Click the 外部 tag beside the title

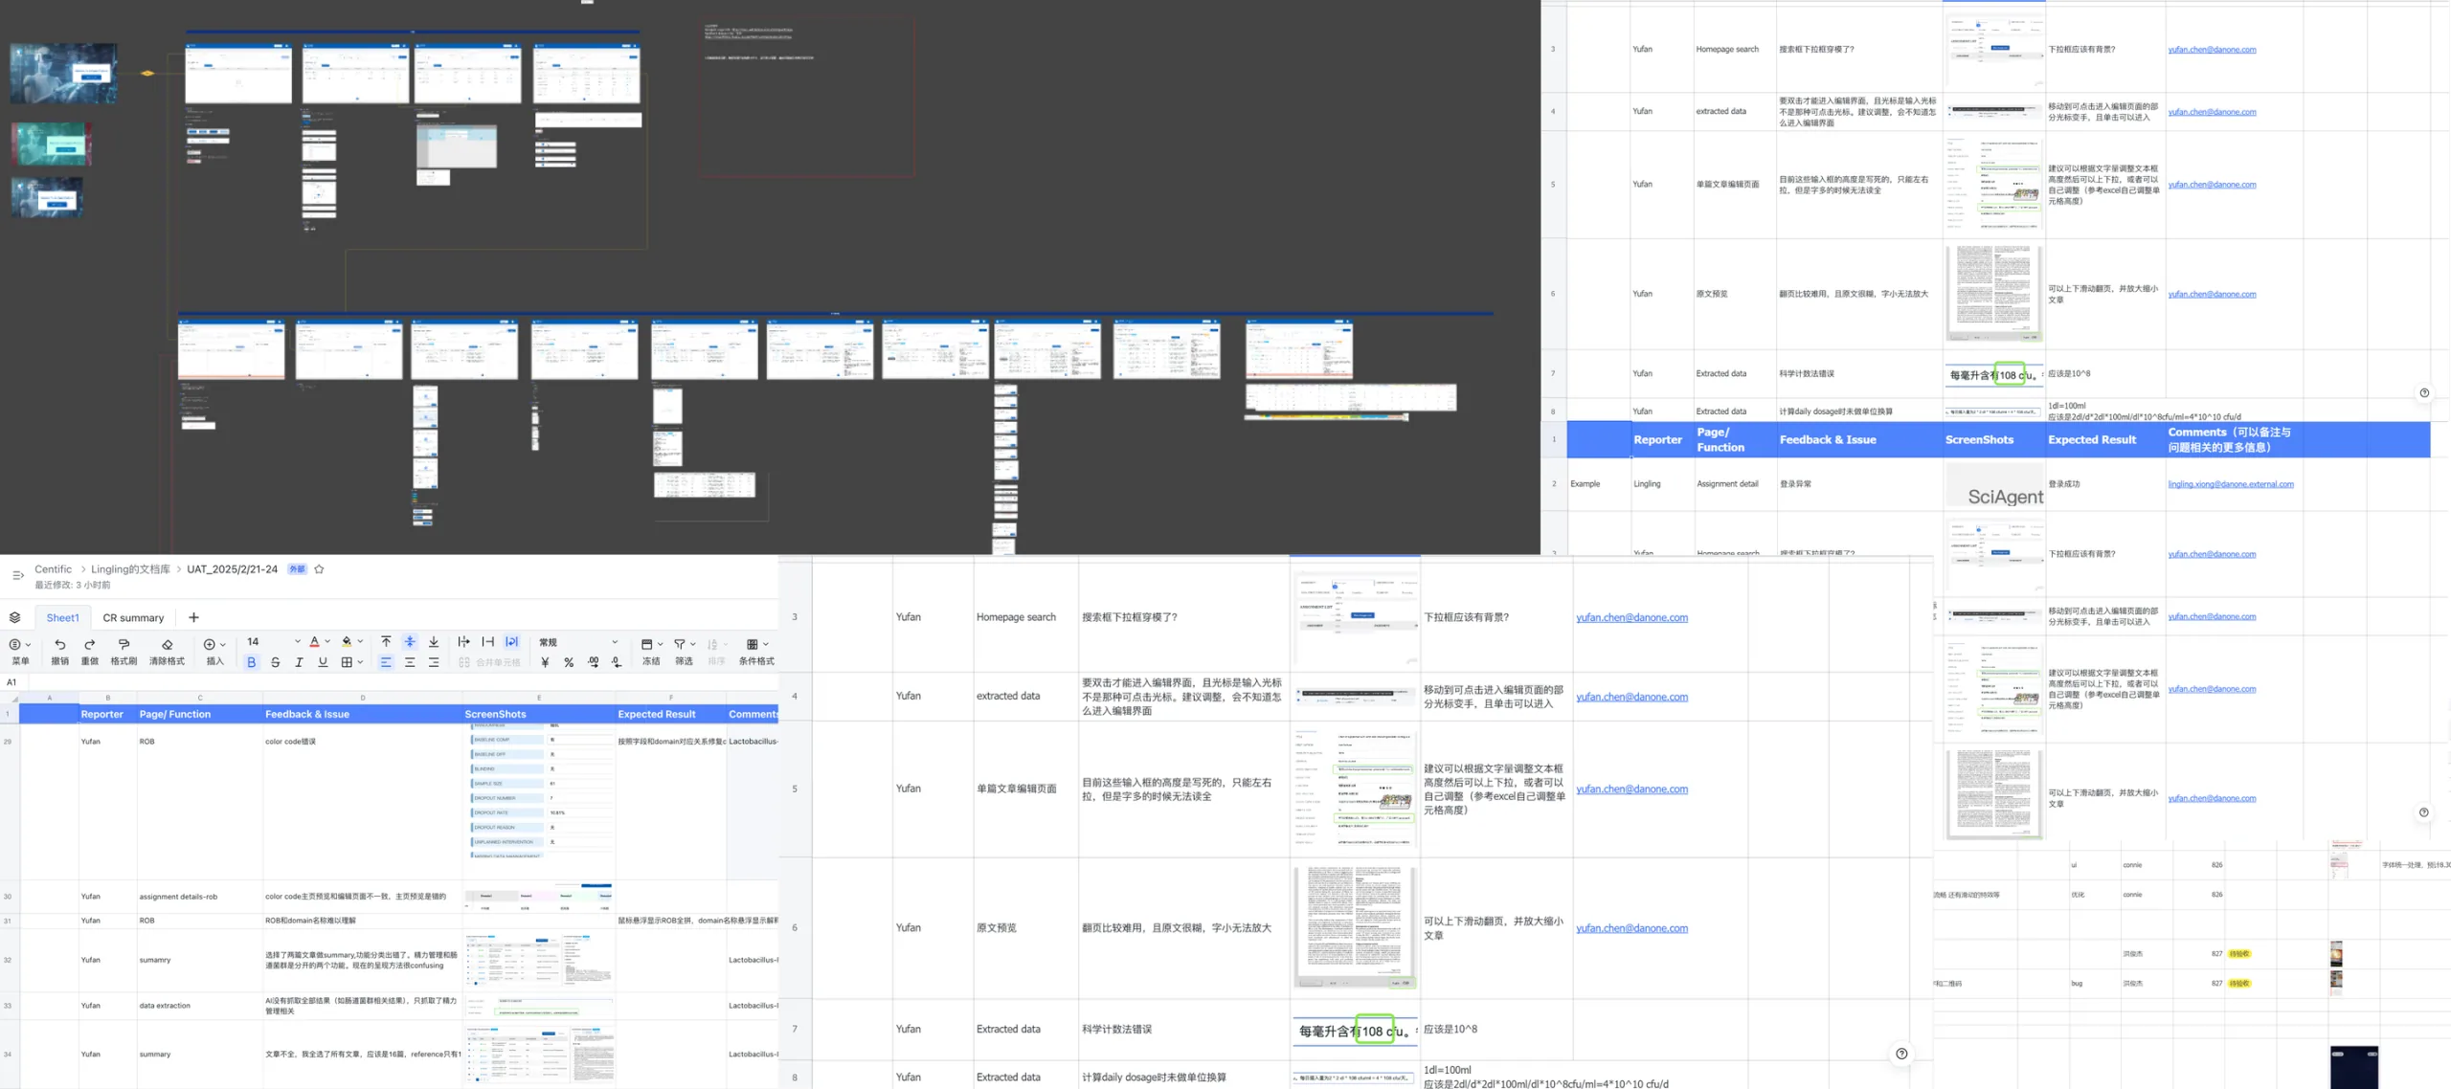point(297,569)
